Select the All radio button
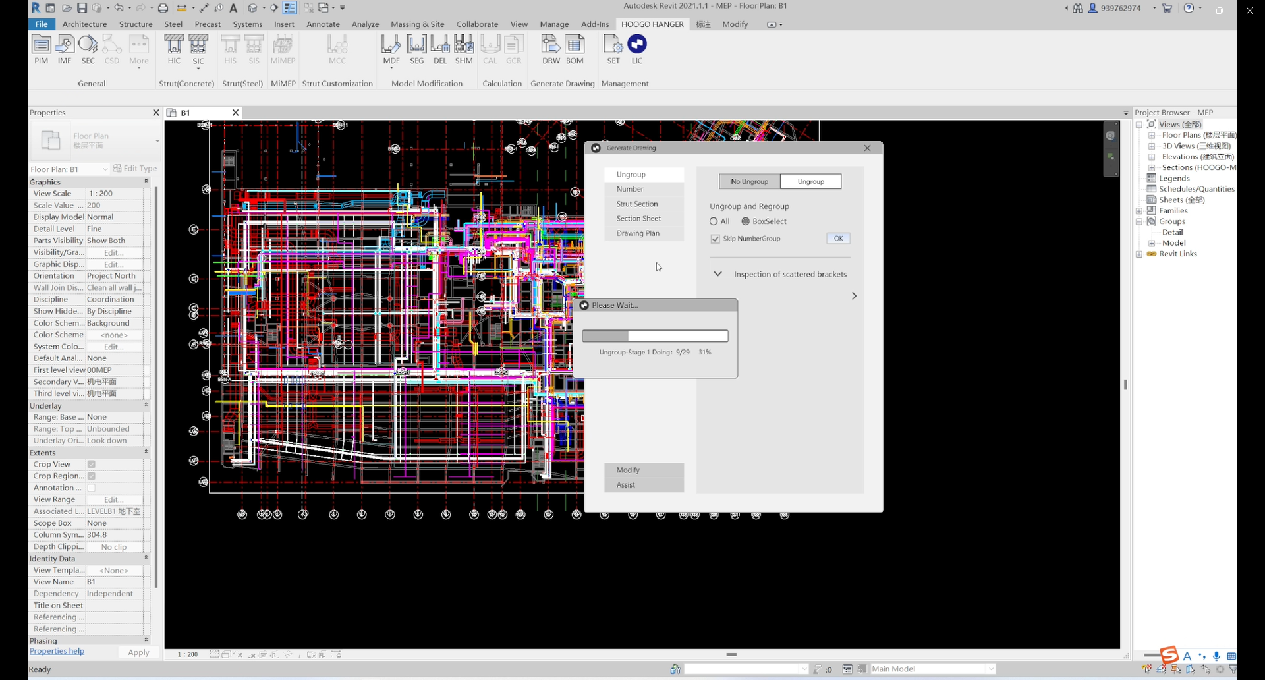The image size is (1265, 680). [x=714, y=221]
